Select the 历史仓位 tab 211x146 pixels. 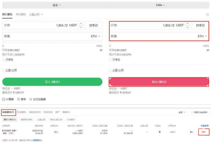pos(48,112)
